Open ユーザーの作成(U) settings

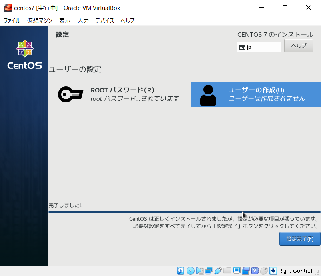click(255, 94)
